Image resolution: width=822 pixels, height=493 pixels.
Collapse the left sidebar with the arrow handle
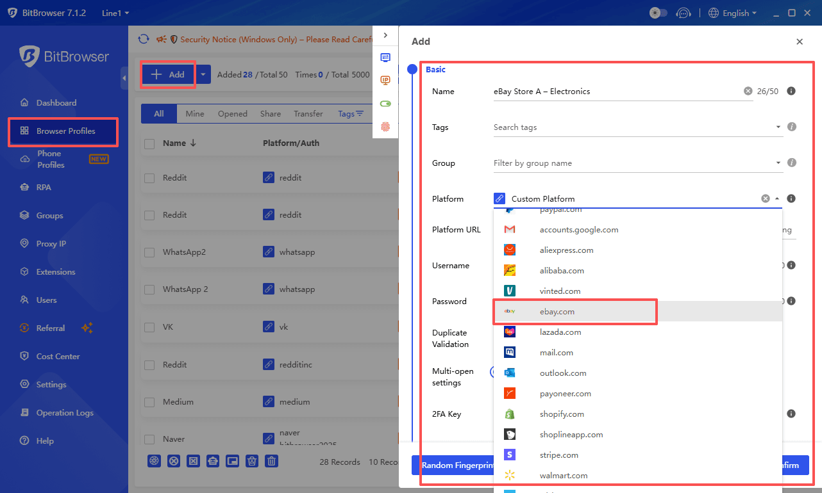[x=124, y=78]
